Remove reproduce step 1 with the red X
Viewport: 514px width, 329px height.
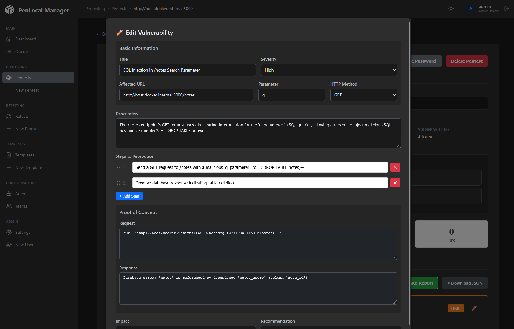click(395, 167)
